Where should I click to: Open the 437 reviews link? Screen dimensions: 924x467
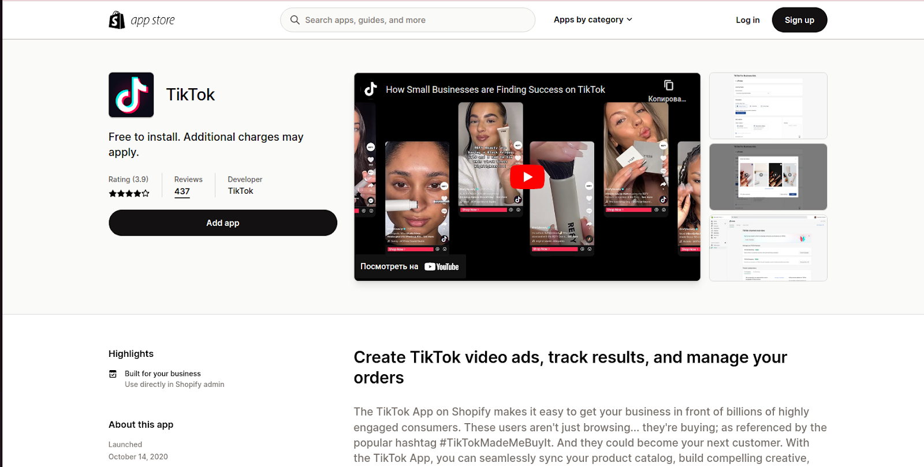182,191
